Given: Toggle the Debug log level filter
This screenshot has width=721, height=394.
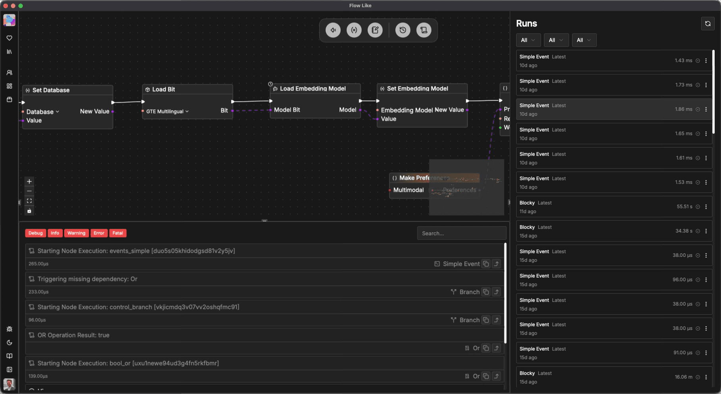Looking at the screenshot, I should coord(35,233).
